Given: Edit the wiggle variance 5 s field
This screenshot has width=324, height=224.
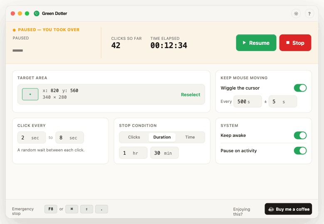Looking at the screenshot, I should click(x=283, y=101).
